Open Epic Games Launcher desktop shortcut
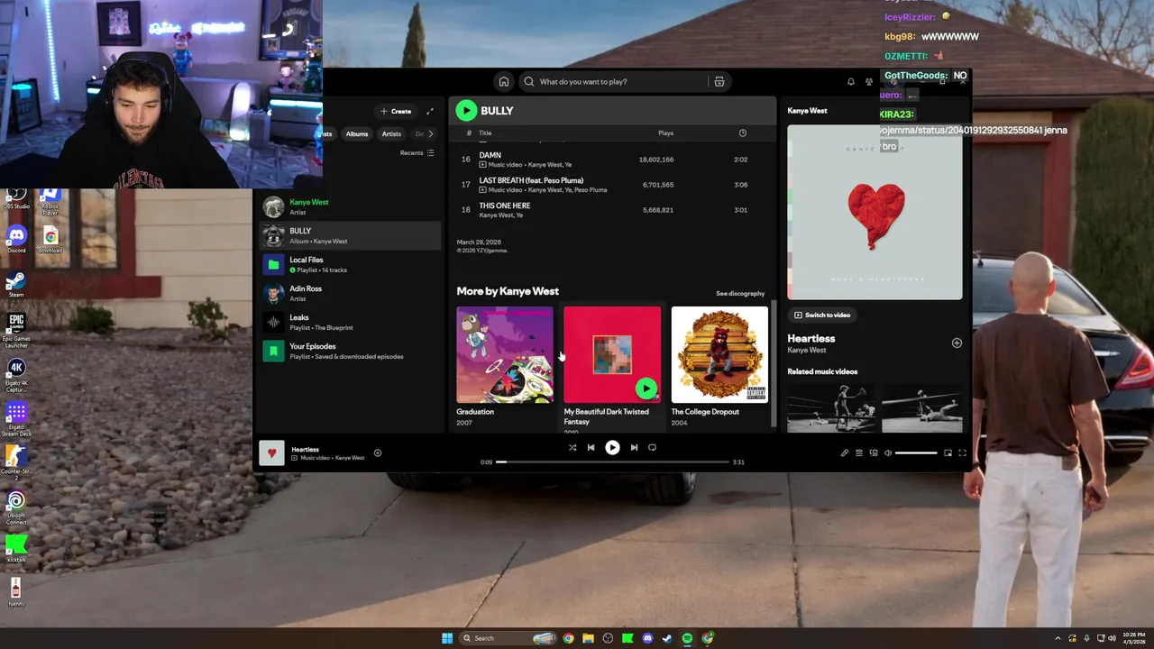Image resolution: width=1154 pixels, height=649 pixels. (x=16, y=330)
